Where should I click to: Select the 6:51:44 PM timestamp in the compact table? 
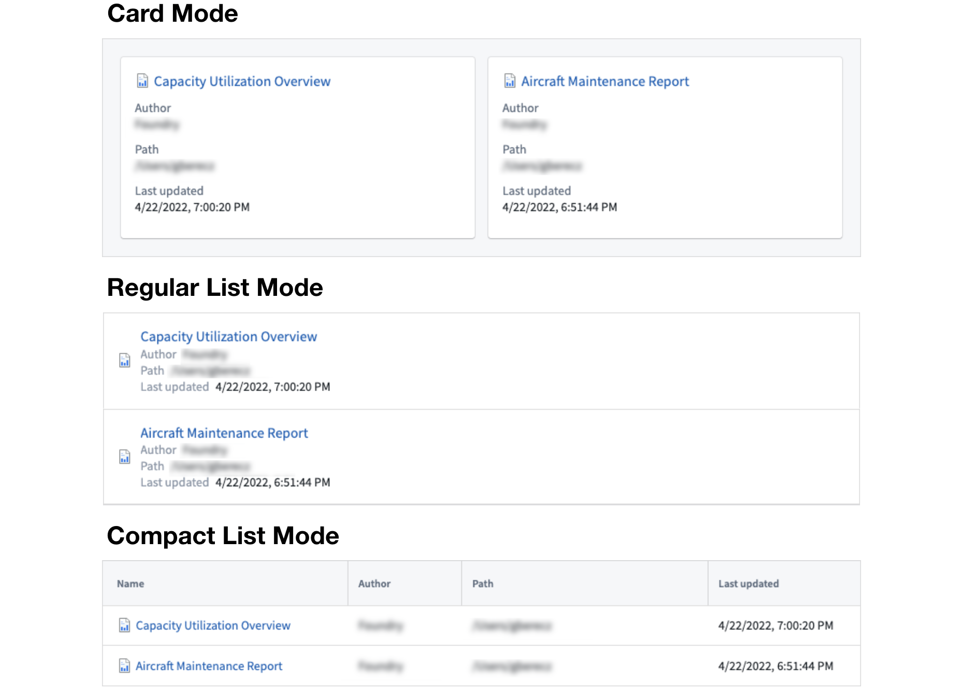tap(776, 666)
